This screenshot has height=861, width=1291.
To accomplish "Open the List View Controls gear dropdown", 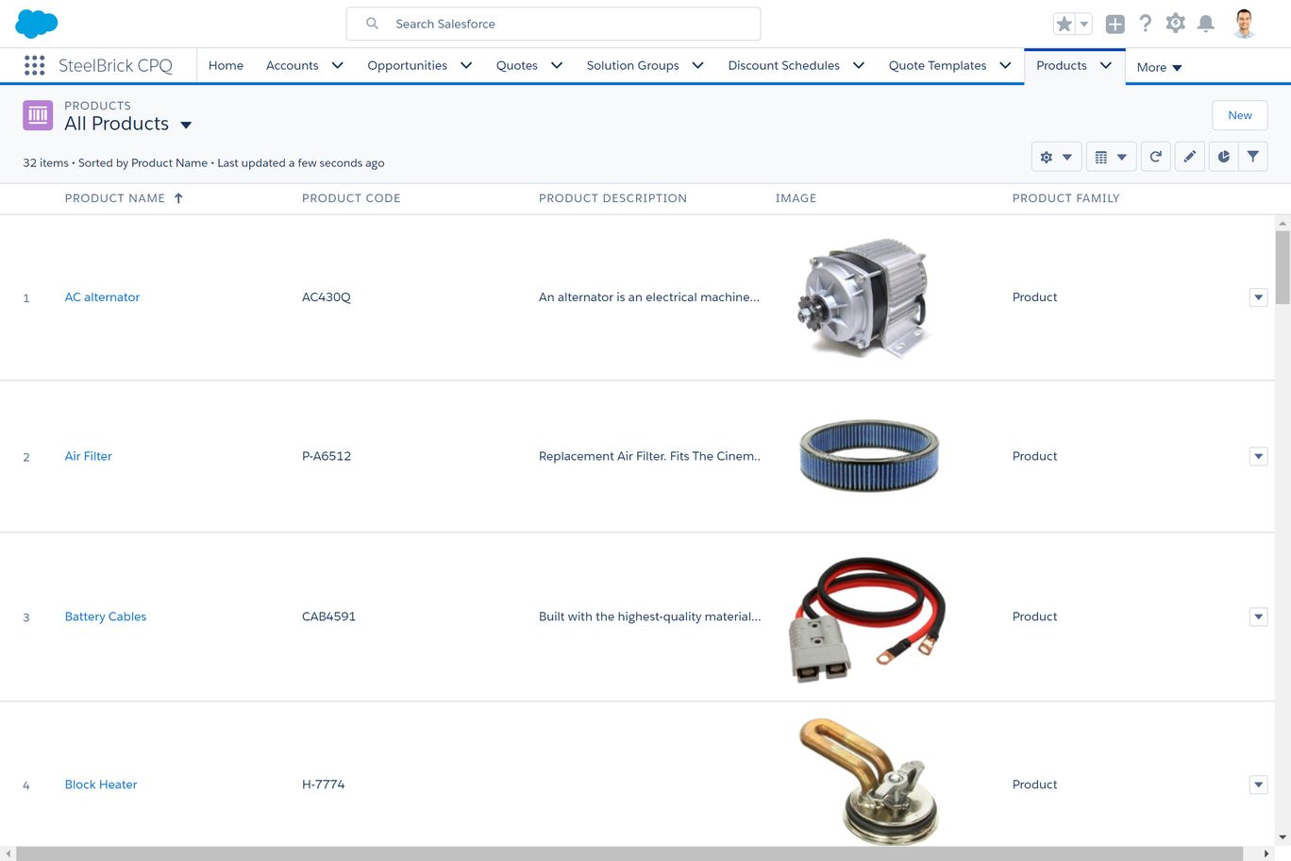I will [x=1056, y=157].
